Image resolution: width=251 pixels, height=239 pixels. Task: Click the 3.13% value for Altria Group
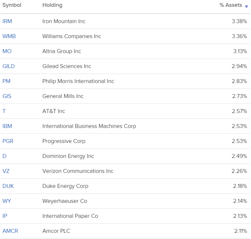click(x=240, y=51)
